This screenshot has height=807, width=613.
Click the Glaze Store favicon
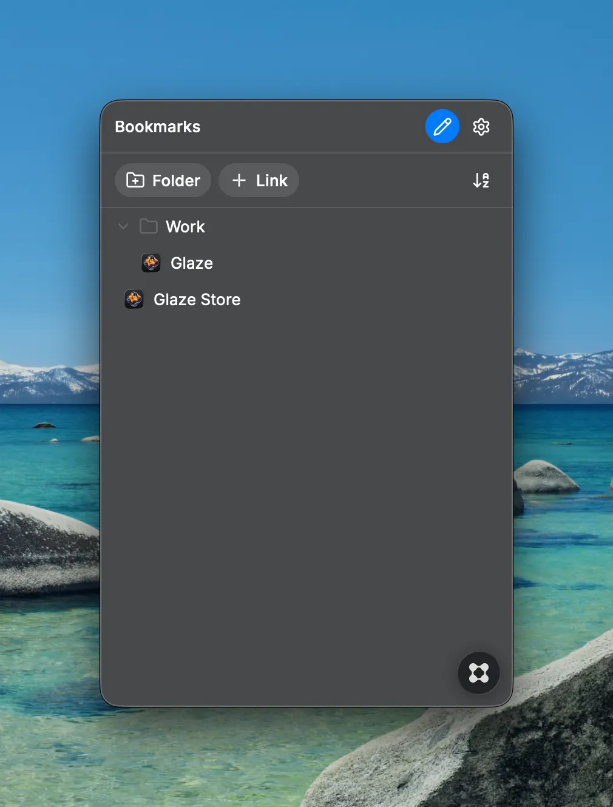[x=134, y=299]
